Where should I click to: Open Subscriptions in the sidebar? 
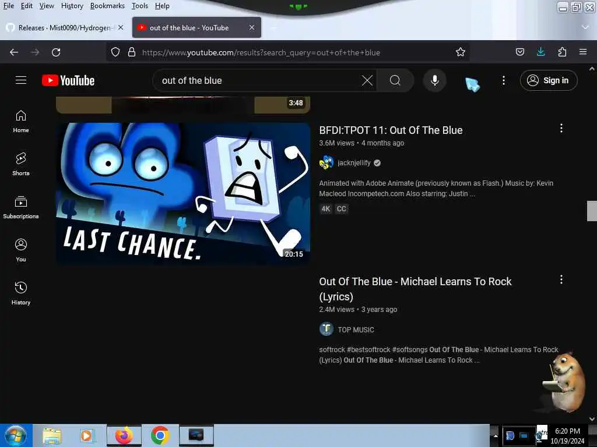point(21,208)
